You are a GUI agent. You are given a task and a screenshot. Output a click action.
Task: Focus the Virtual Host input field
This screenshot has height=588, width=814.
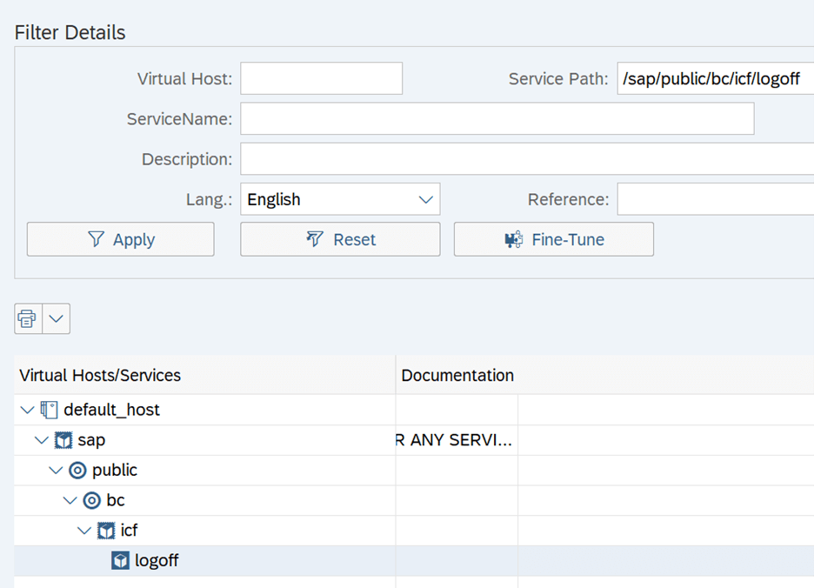[322, 78]
